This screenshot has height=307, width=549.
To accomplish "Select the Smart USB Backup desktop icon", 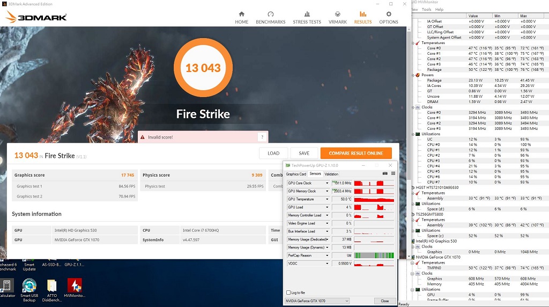I will tap(29, 290).
